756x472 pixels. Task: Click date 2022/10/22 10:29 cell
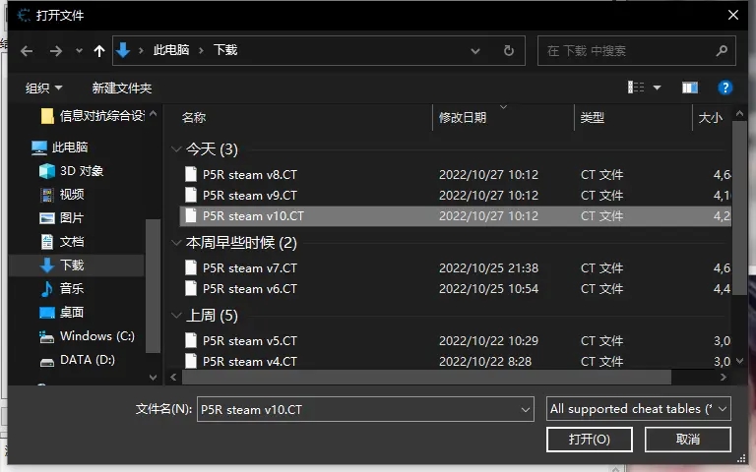tap(488, 340)
